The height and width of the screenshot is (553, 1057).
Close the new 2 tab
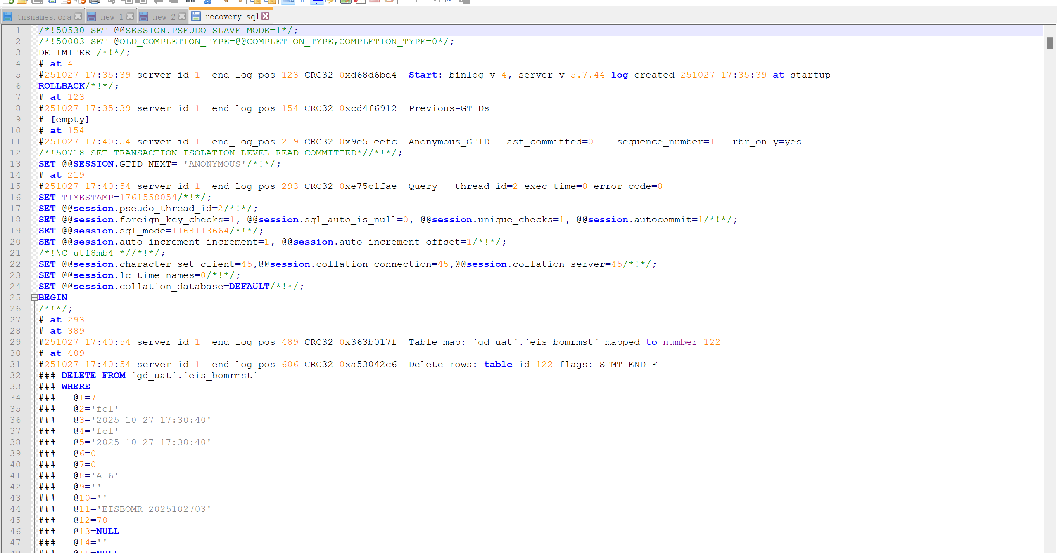pos(182,16)
